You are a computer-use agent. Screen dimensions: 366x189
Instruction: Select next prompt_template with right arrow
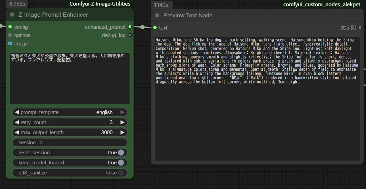(122, 112)
